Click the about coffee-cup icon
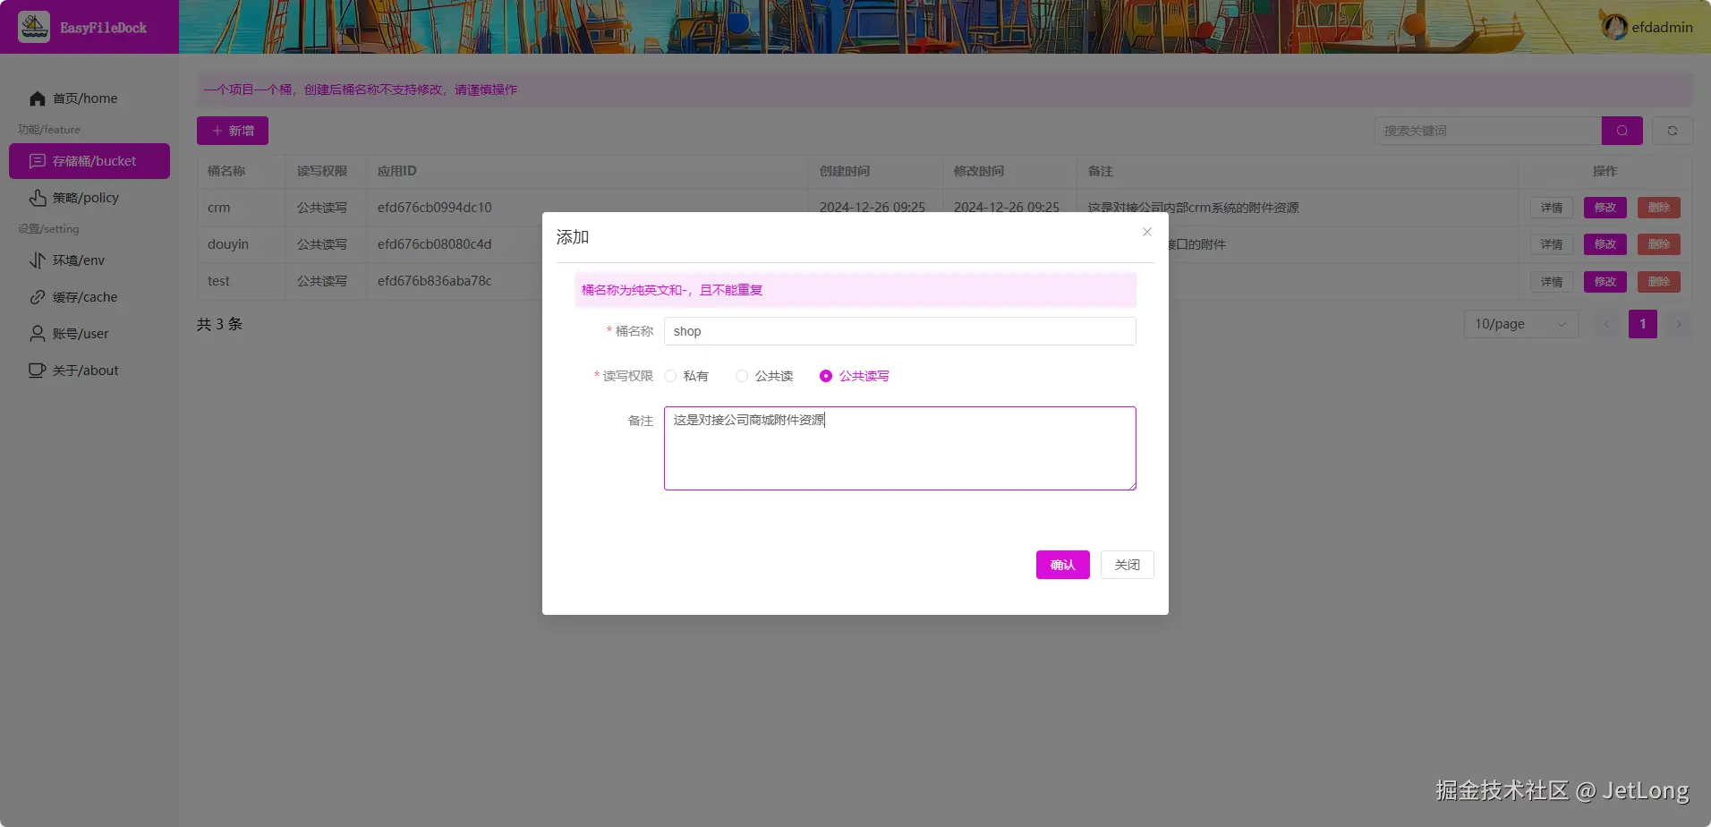The height and width of the screenshot is (827, 1711). tap(38, 371)
